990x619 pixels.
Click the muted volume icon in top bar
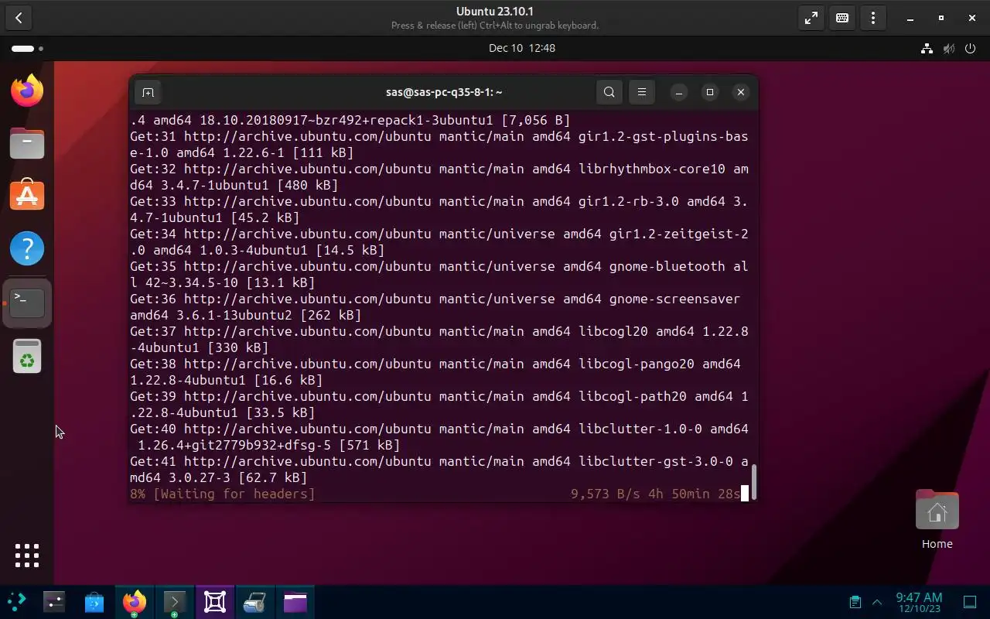[x=949, y=48]
